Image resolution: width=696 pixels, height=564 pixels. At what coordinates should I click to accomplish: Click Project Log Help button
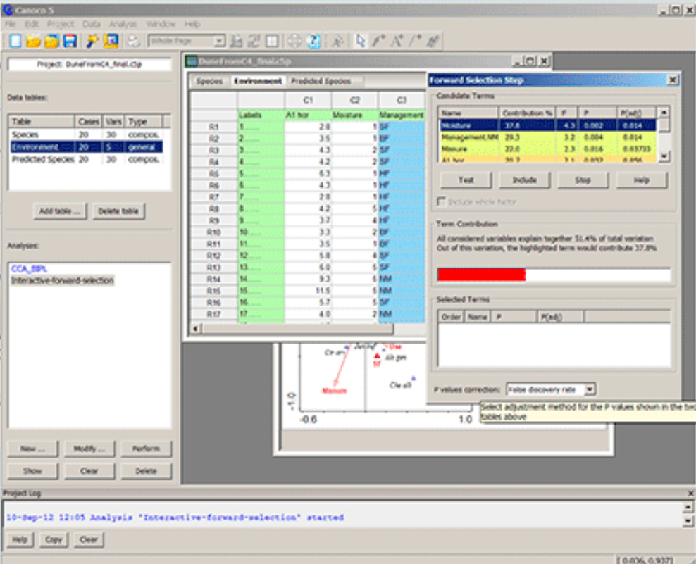pos(20,539)
